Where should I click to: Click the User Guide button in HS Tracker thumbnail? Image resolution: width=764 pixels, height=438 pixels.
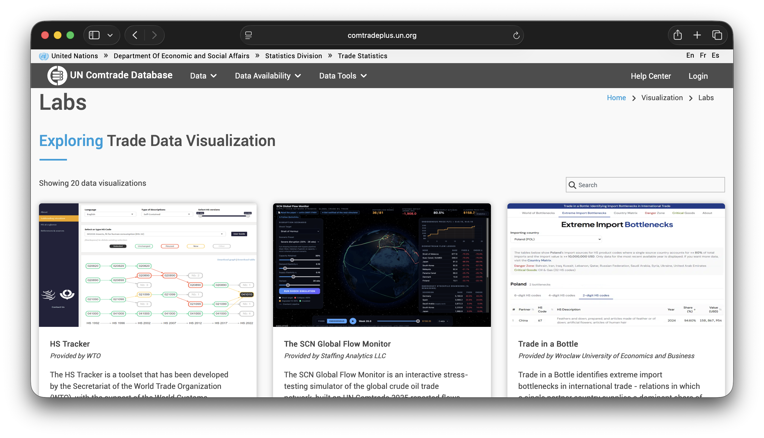click(239, 234)
